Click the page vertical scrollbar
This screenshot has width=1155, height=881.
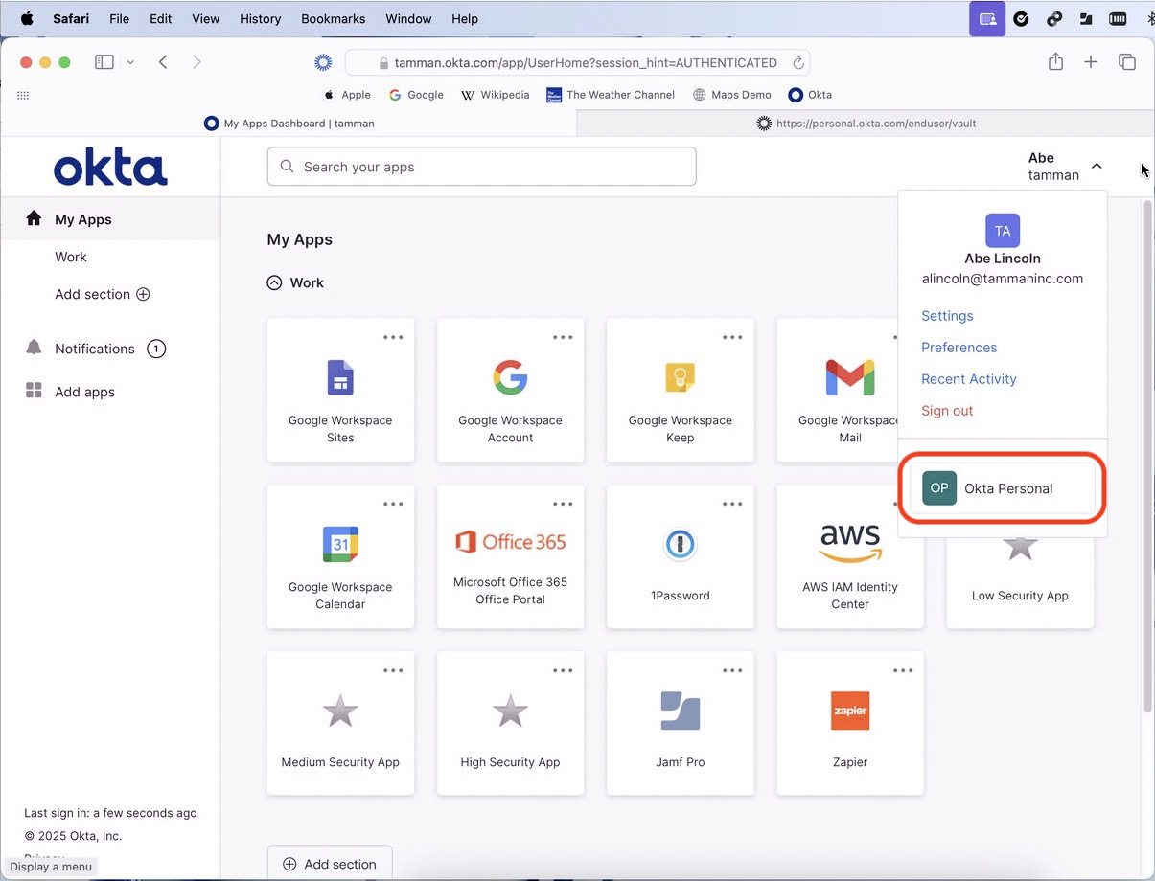pyautogui.click(x=1148, y=456)
